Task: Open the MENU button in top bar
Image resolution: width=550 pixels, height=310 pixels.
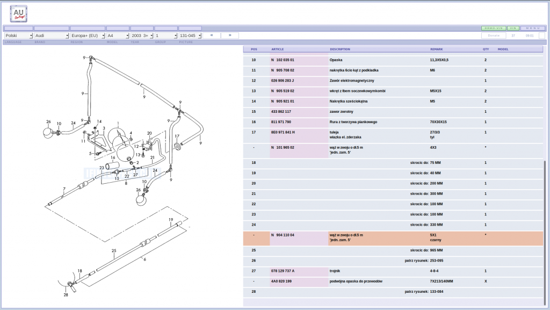Action: [533, 28]
